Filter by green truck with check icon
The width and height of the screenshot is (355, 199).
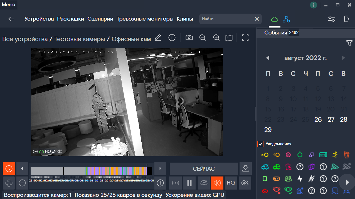coord(277,167)
